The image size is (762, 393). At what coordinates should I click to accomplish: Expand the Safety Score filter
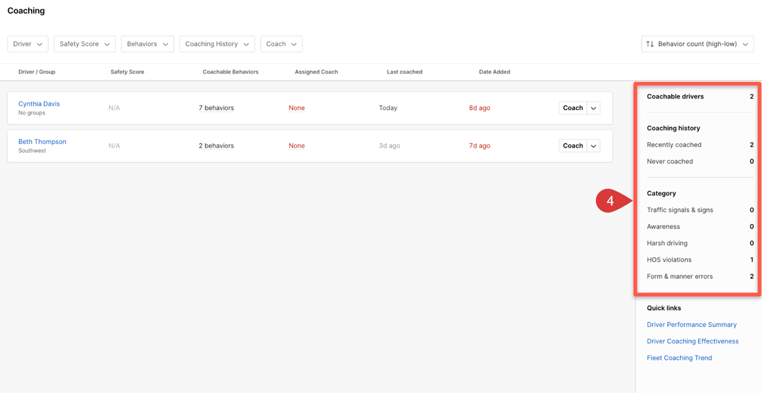pos(85,44)
